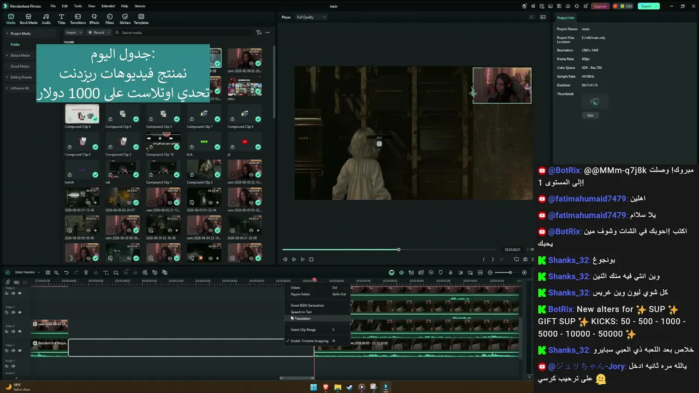Hide the Video 4 track with eye icon

coord(20,293)
